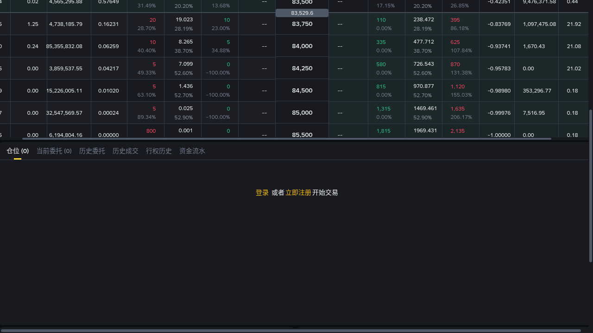Click the value 1,097,475.08
The height and width of the screenshot is (333, 593).
coord(539,24)
